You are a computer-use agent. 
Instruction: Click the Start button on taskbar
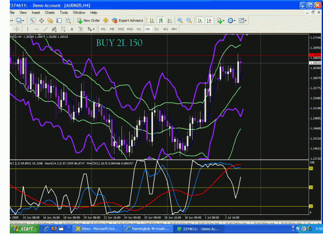pyautogui.click(x=25, y=229)
